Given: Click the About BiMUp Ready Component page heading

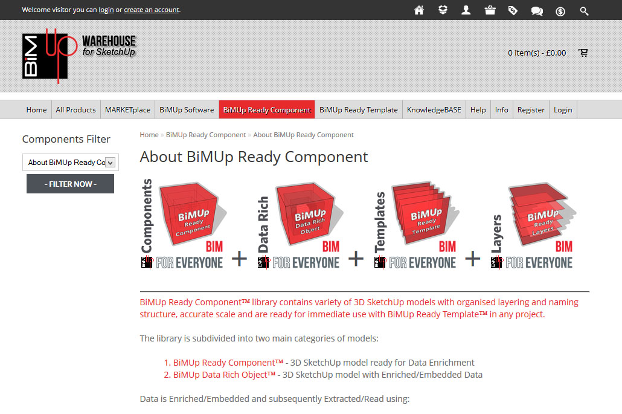Looking at the screenshot, I should pos(254,157).
